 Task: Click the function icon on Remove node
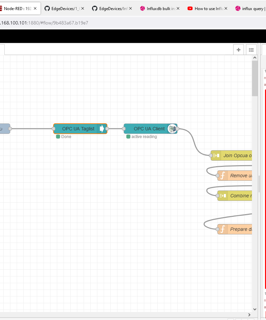[223, 176]
